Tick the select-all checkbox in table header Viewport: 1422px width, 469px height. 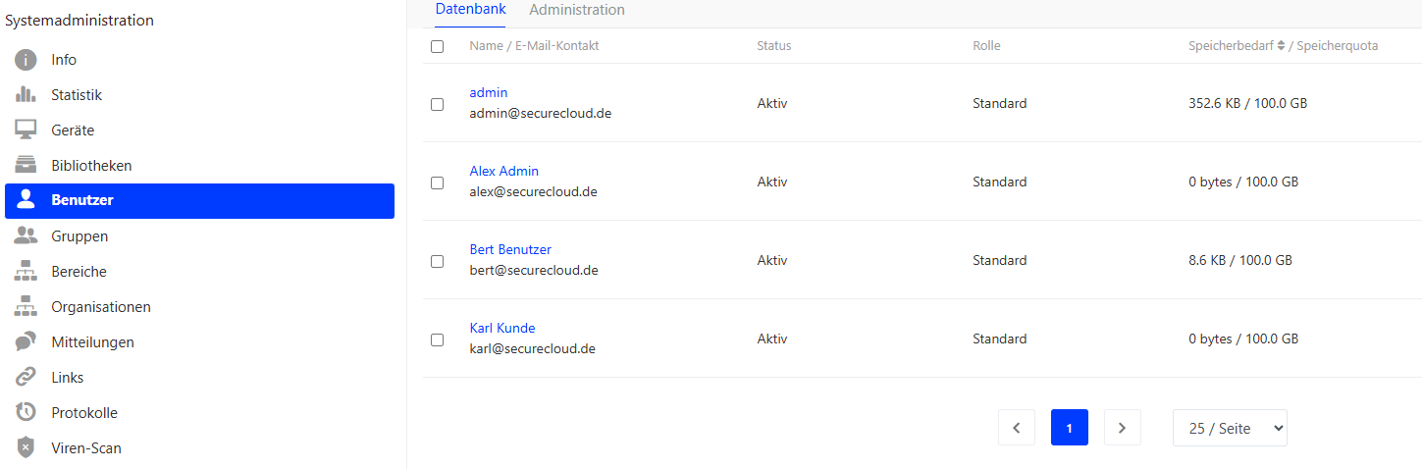tap(437, 46)
